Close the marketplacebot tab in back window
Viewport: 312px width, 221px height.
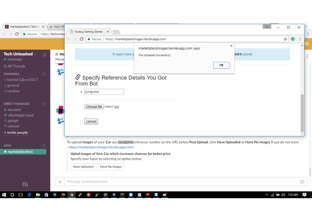click(x=43, y=26)
